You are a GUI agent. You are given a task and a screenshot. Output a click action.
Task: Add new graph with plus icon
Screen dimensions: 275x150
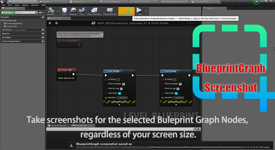43,17
